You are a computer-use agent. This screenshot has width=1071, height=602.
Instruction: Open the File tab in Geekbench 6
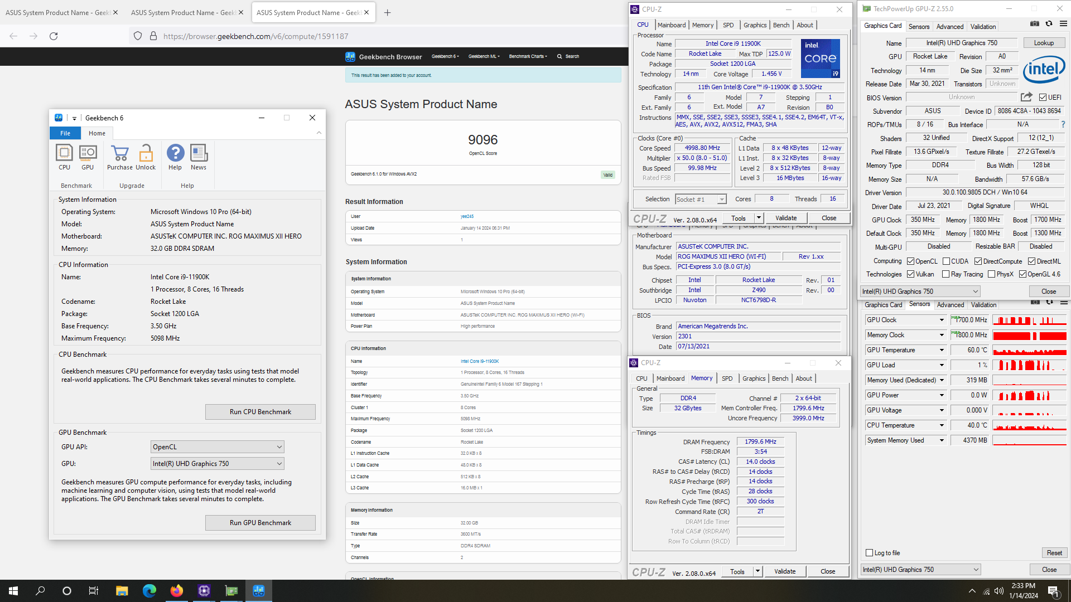coord(65,133)
